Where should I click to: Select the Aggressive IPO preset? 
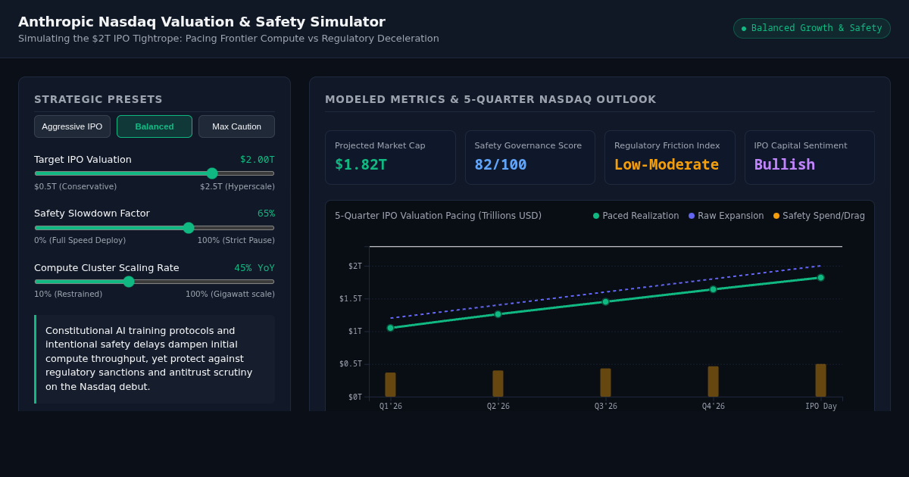[72, 126]
